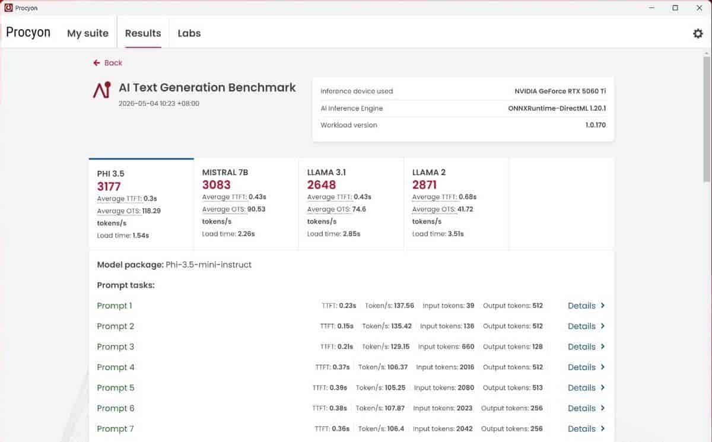Open the My suite tab
Image resolution: width=712 pixels, height=442 pixels.
click(x=88, y=33)
